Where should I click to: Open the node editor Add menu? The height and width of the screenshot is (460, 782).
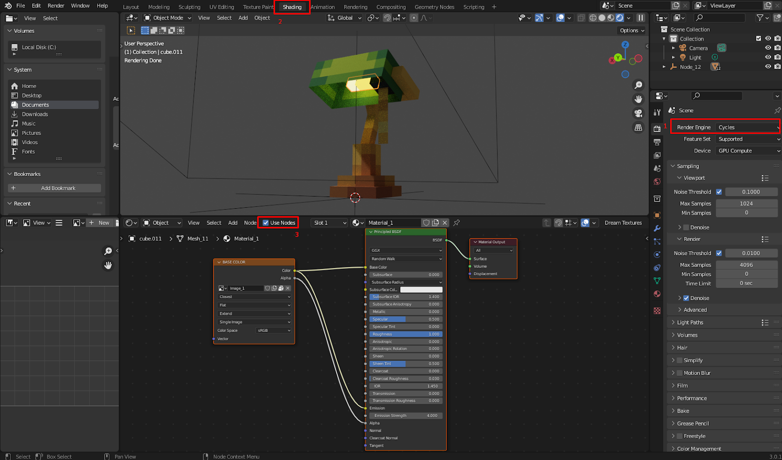tap(233, 222)
